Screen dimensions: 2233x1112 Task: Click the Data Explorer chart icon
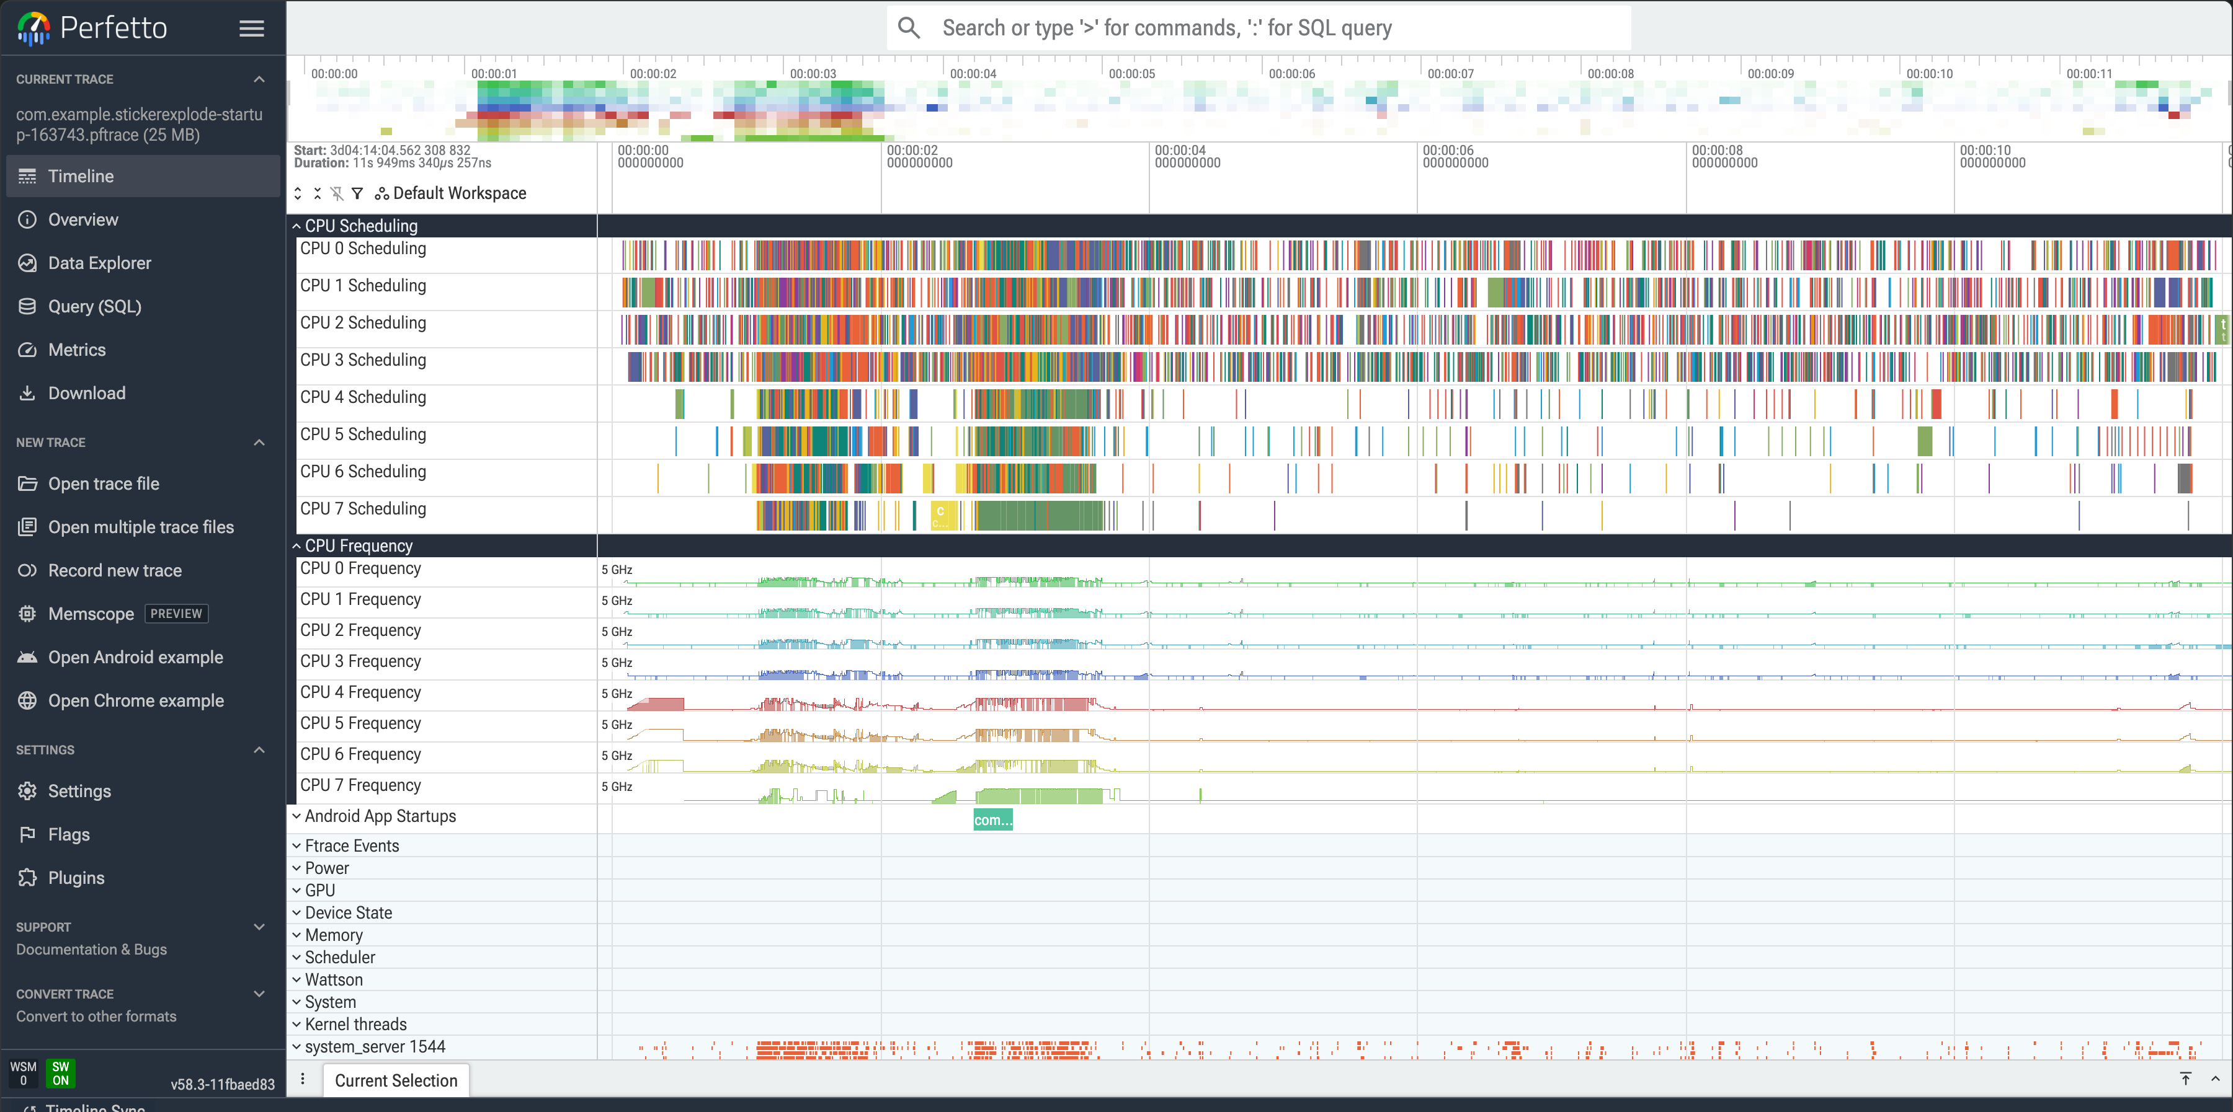pos(28,262)
